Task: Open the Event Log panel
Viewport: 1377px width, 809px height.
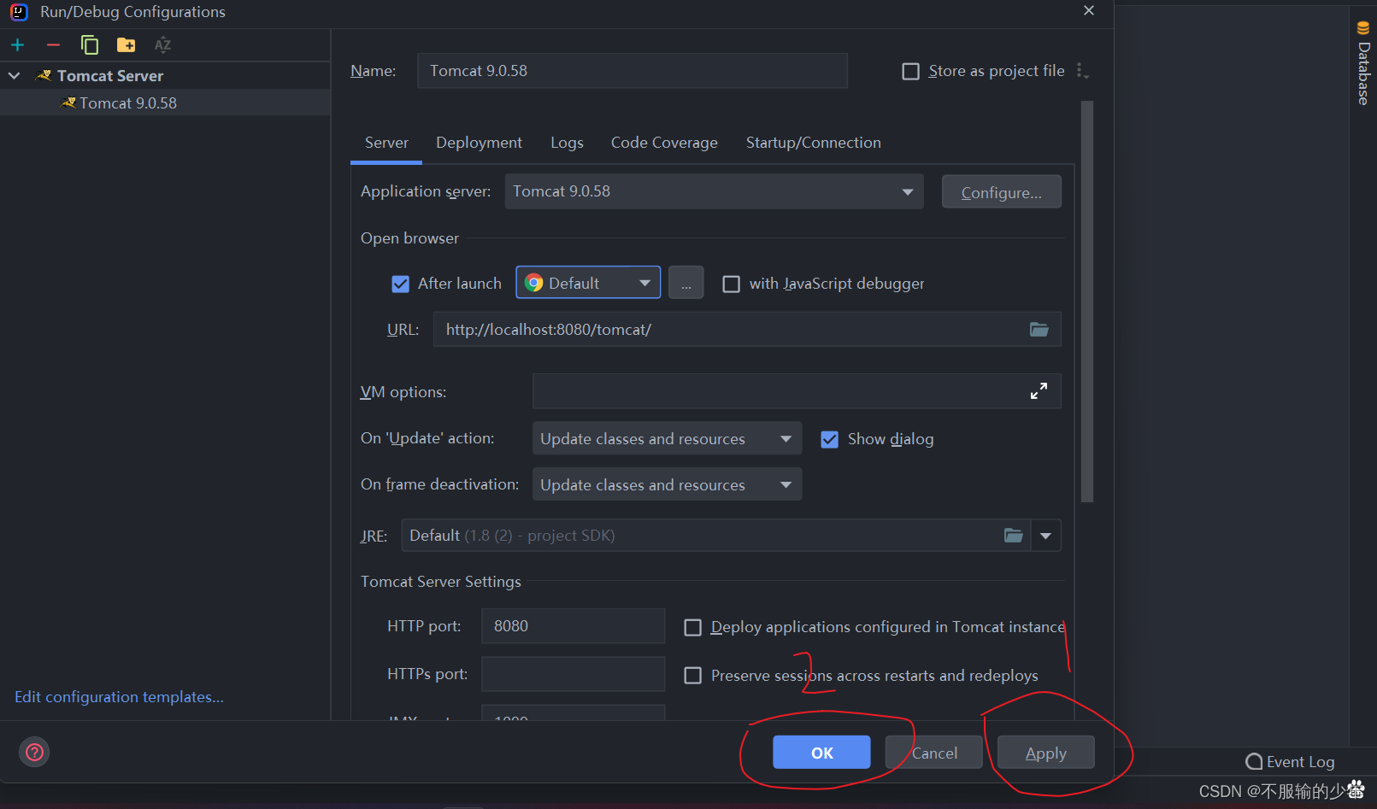Action: pos(1290,761)
